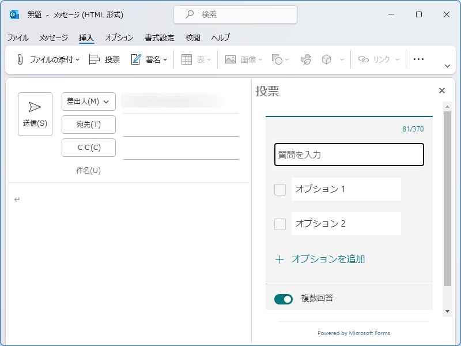Click the CC recipient input line
The image size is (461, 346).
click(180, 149)
